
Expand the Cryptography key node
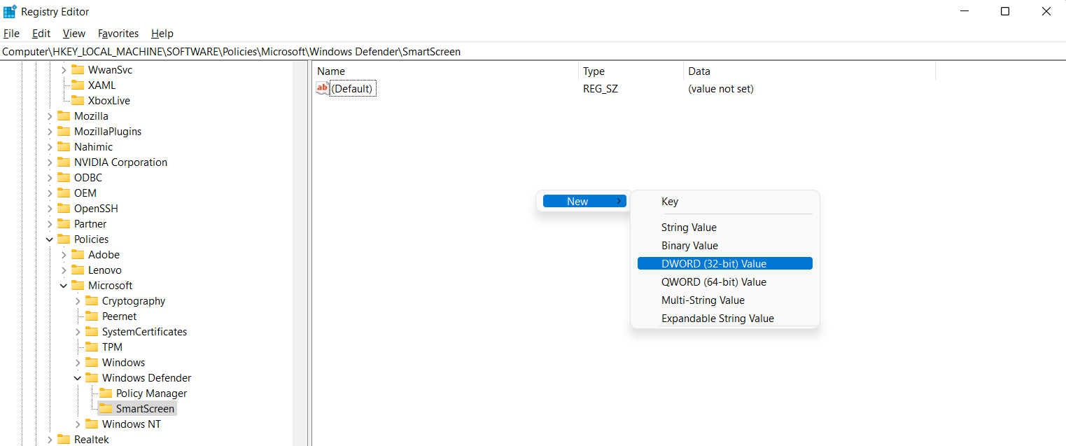tap(78, 301)
